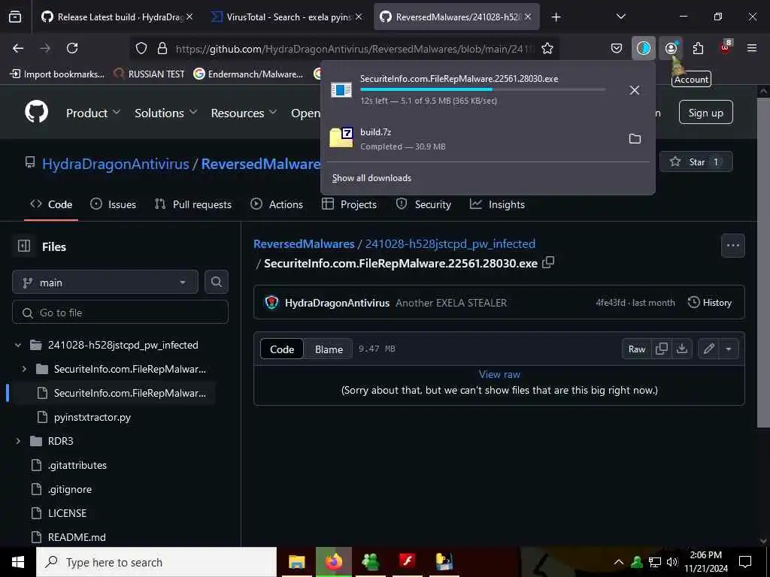Click Show all downloads
Image resolution: width=770 pixels, height=577 pixels.
pyautogui.click(x=371, y=177)
